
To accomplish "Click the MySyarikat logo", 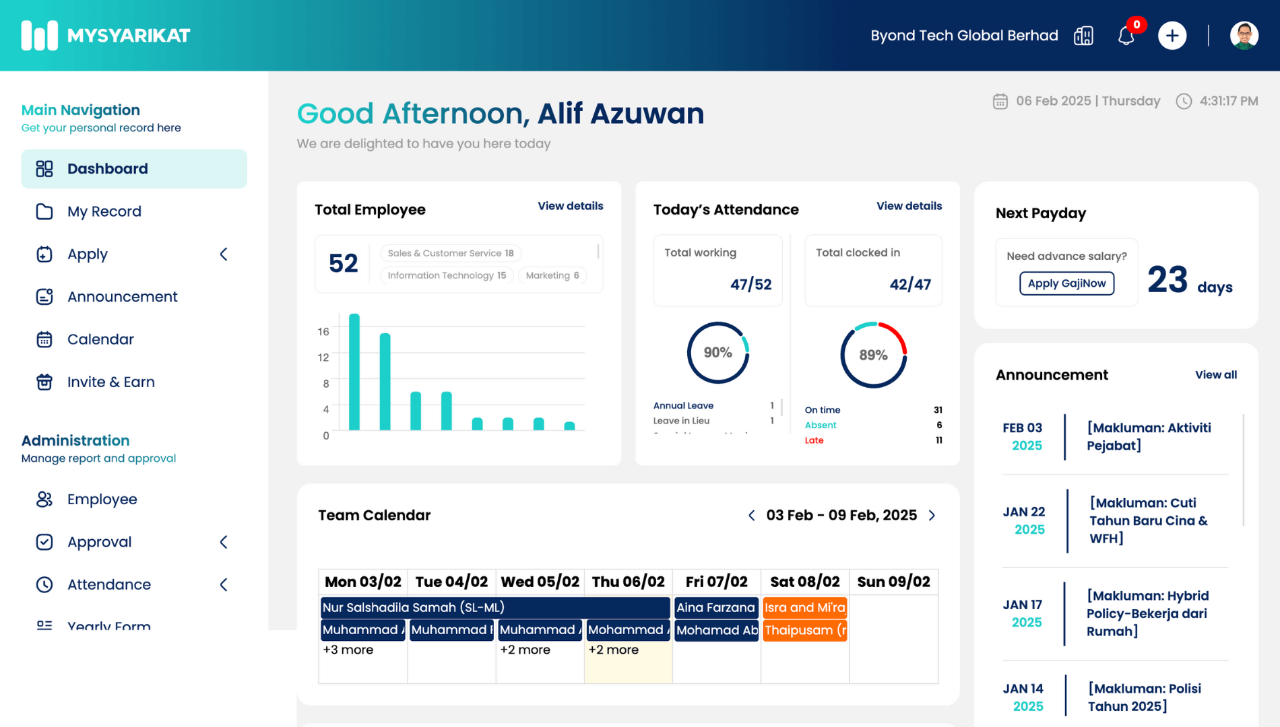I will pyautogui.click(x=106, y=35).
